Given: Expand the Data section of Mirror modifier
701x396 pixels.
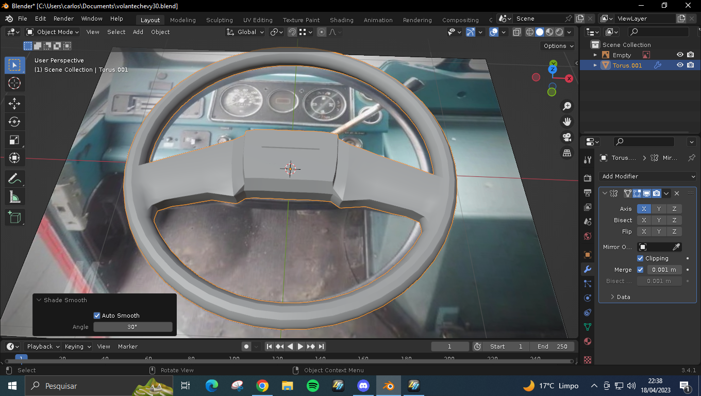Looking at the screenshot, I should (620, 297).
